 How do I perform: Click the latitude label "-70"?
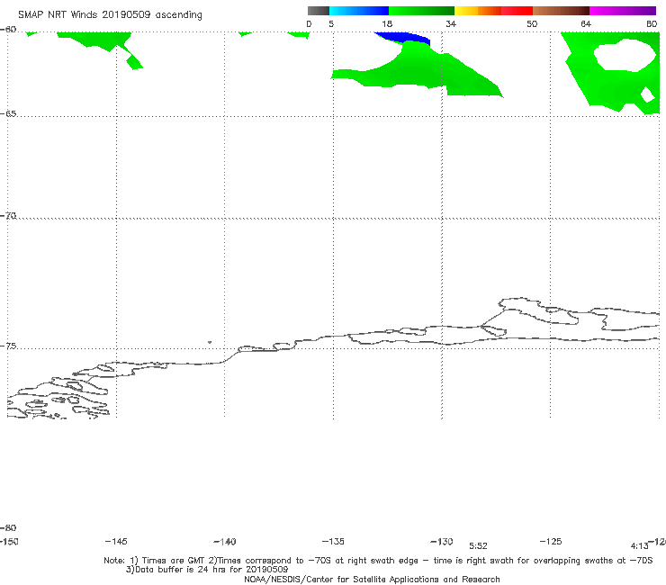click(x=8, y=216)
